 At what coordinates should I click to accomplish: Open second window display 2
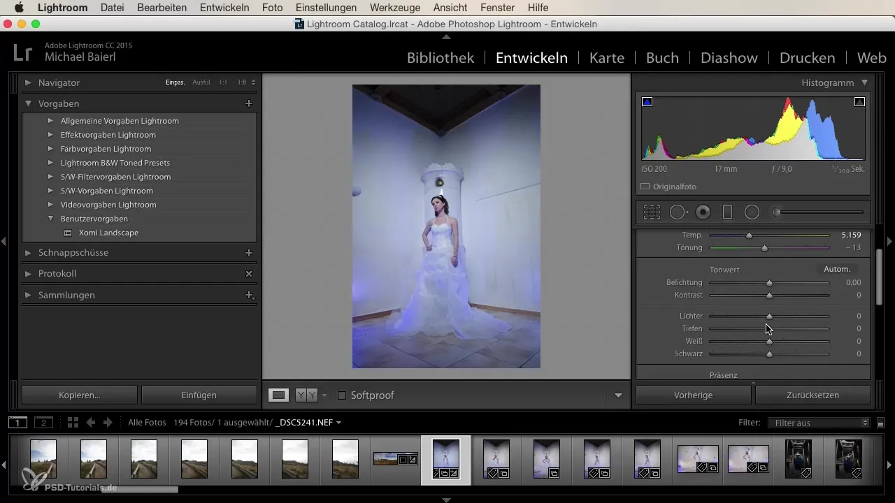pos(43,423)
